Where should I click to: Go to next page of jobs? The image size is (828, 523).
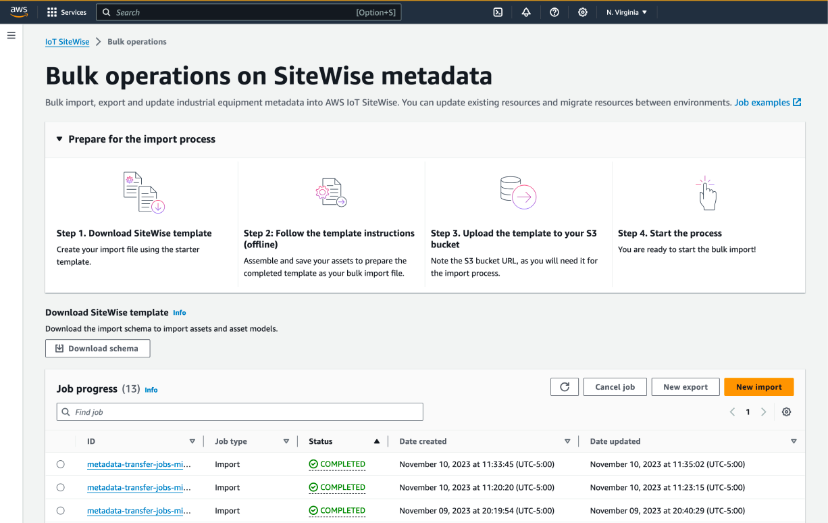(763, 411)
